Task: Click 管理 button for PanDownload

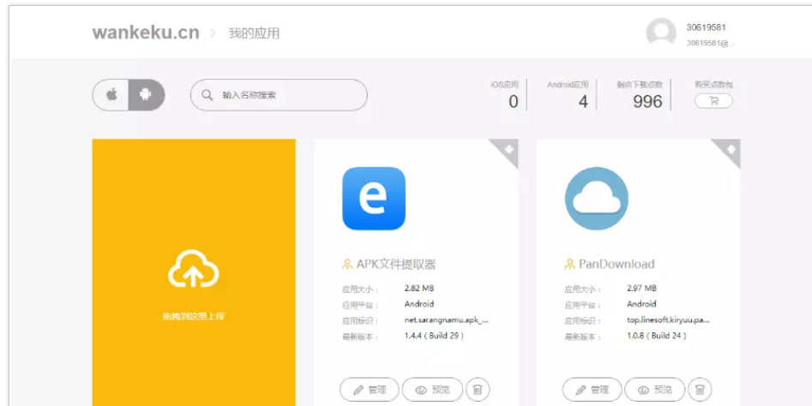Action: coord(592,390)
